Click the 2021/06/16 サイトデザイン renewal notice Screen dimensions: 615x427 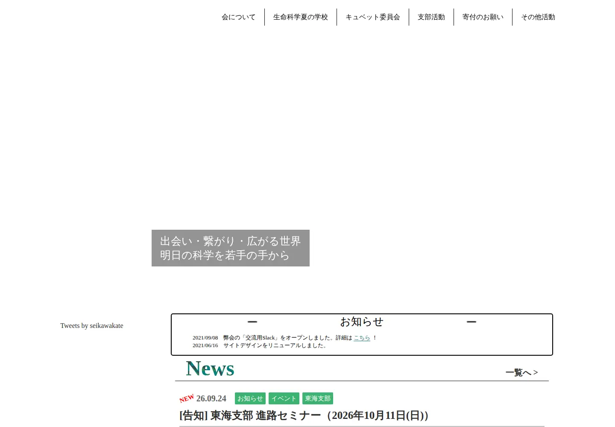pyautogui.click(x=261, y=345)
